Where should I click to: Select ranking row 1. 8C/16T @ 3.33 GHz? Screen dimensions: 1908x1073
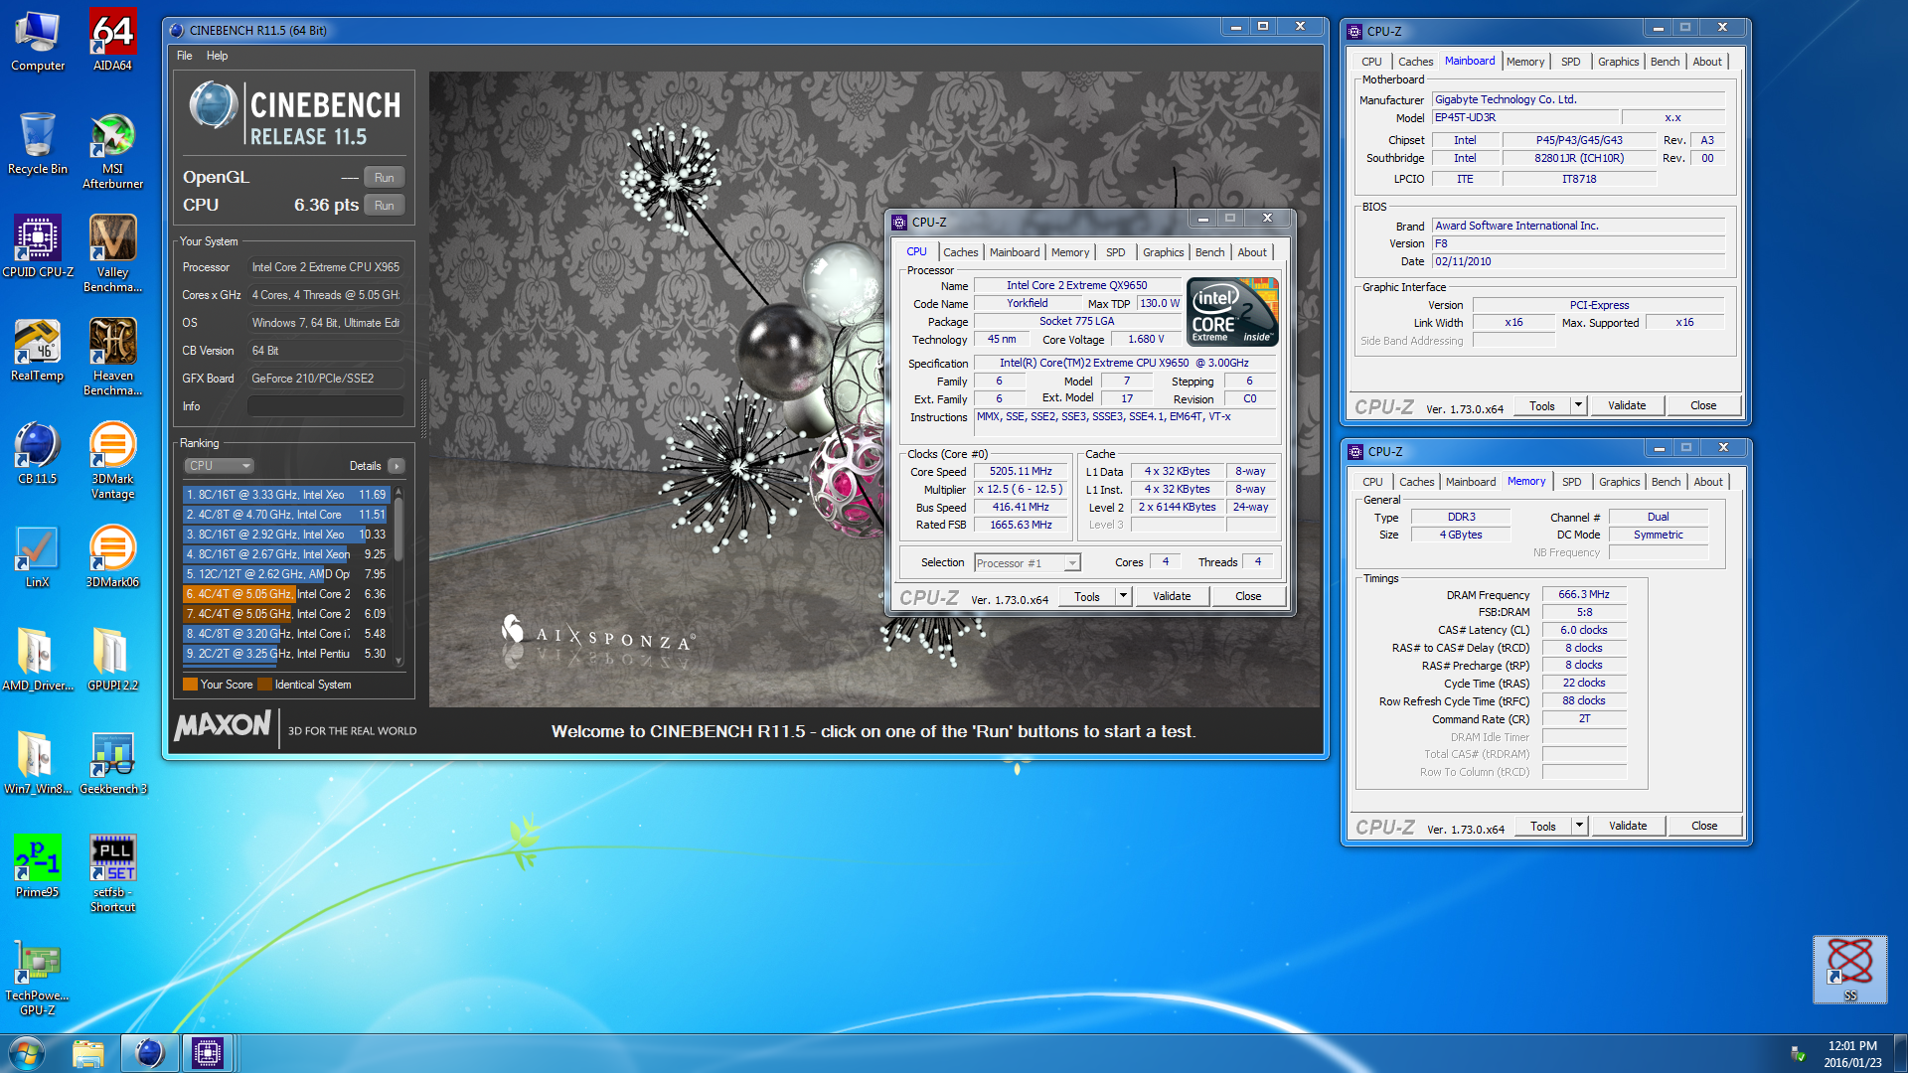point(285,495)
